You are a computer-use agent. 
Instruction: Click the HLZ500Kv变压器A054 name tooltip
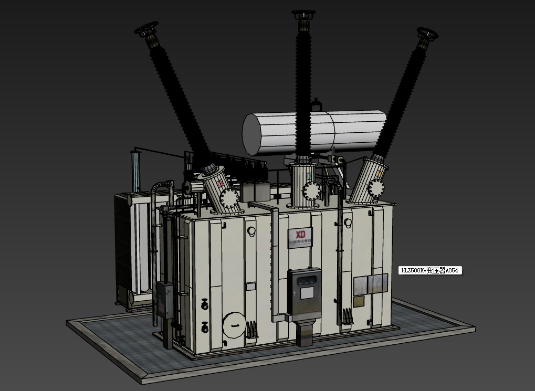click(x=430, y=270)
